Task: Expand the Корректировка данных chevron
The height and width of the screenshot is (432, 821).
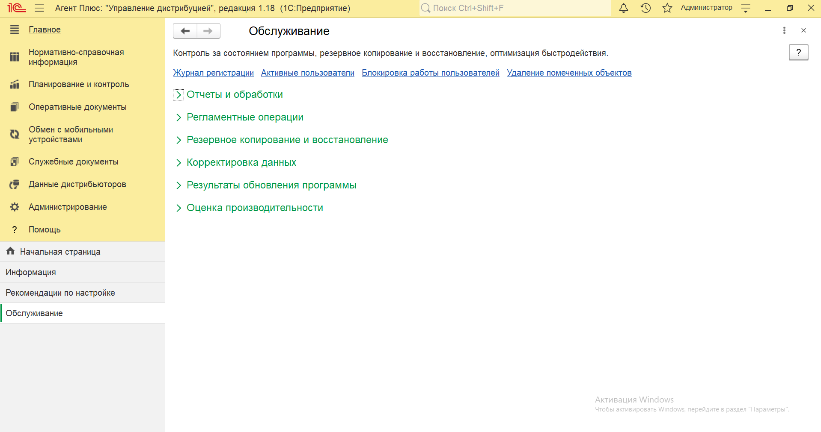Action: point(178,163)
